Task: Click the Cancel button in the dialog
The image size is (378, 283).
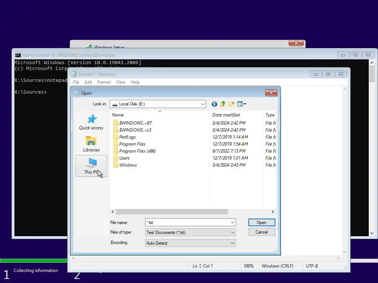Action: [x=262, y=232]
